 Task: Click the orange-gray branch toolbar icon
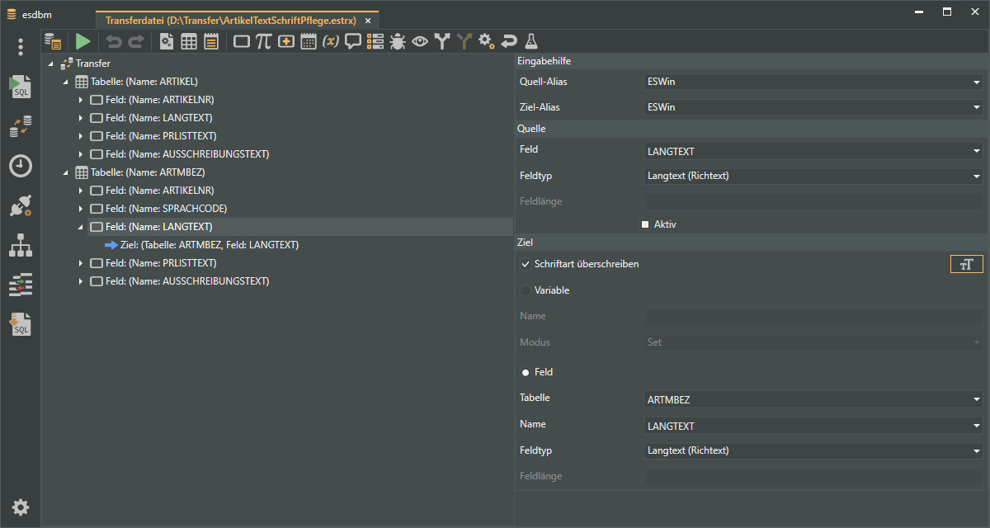click(464, 41)
